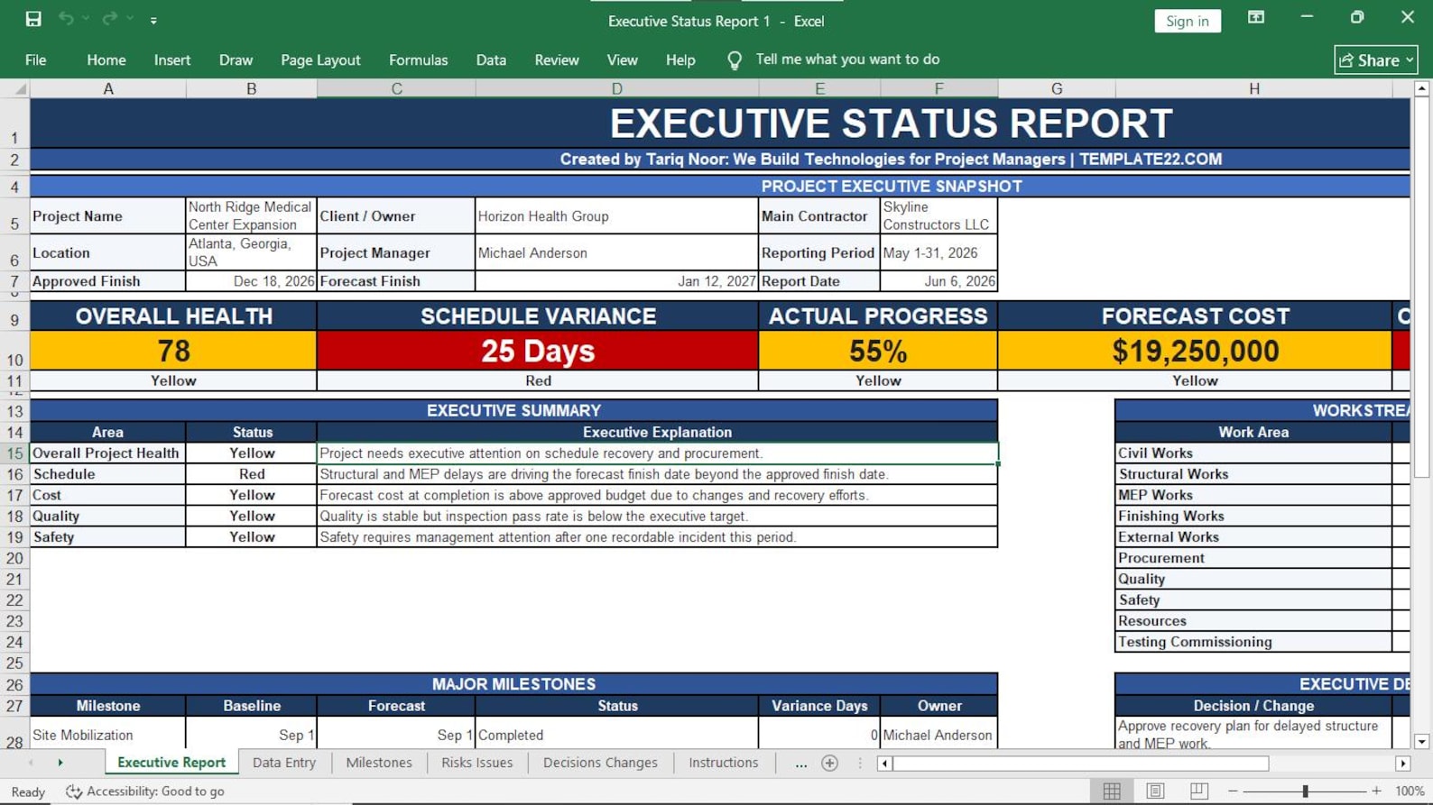
Task: Open zoom dialog via 100% label
Action: coord(1410,791)
